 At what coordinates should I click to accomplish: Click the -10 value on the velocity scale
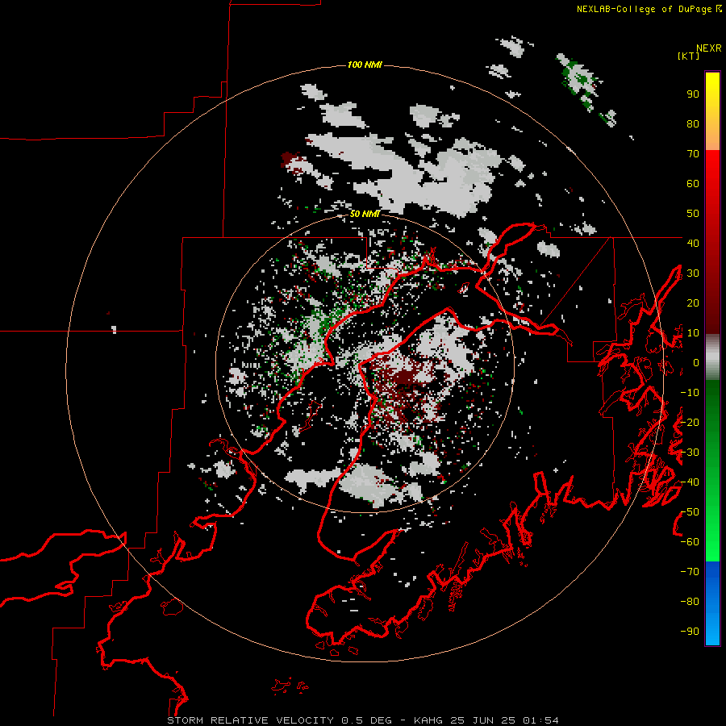690,393
